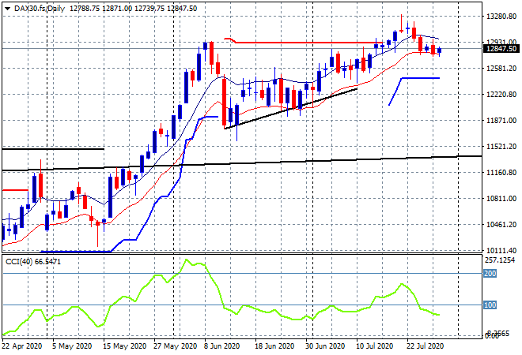Click the 13280.80 price axis label
The height and width of the screenshot is (355, 522).
click(x=501, y=17)
